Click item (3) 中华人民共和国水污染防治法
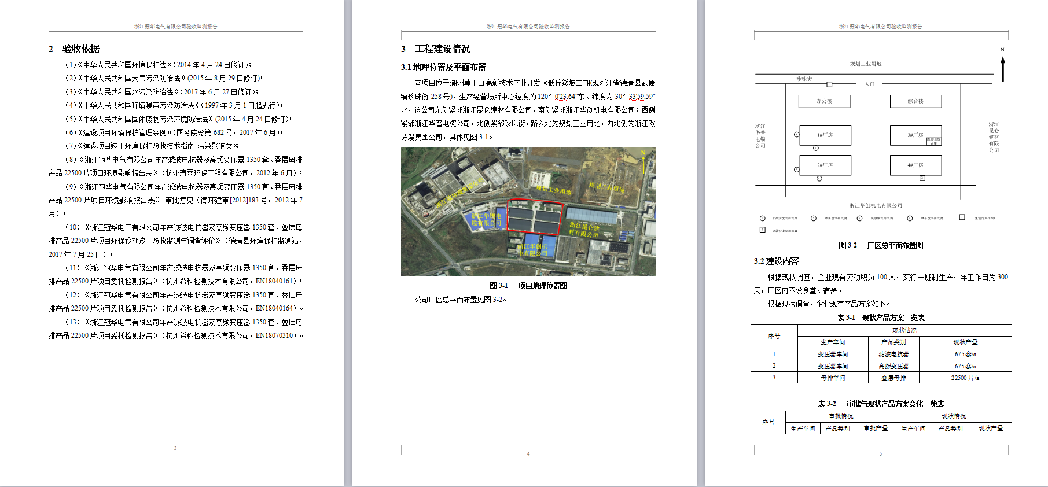This screenshot has width=1048, height=487. click(161, 92)
